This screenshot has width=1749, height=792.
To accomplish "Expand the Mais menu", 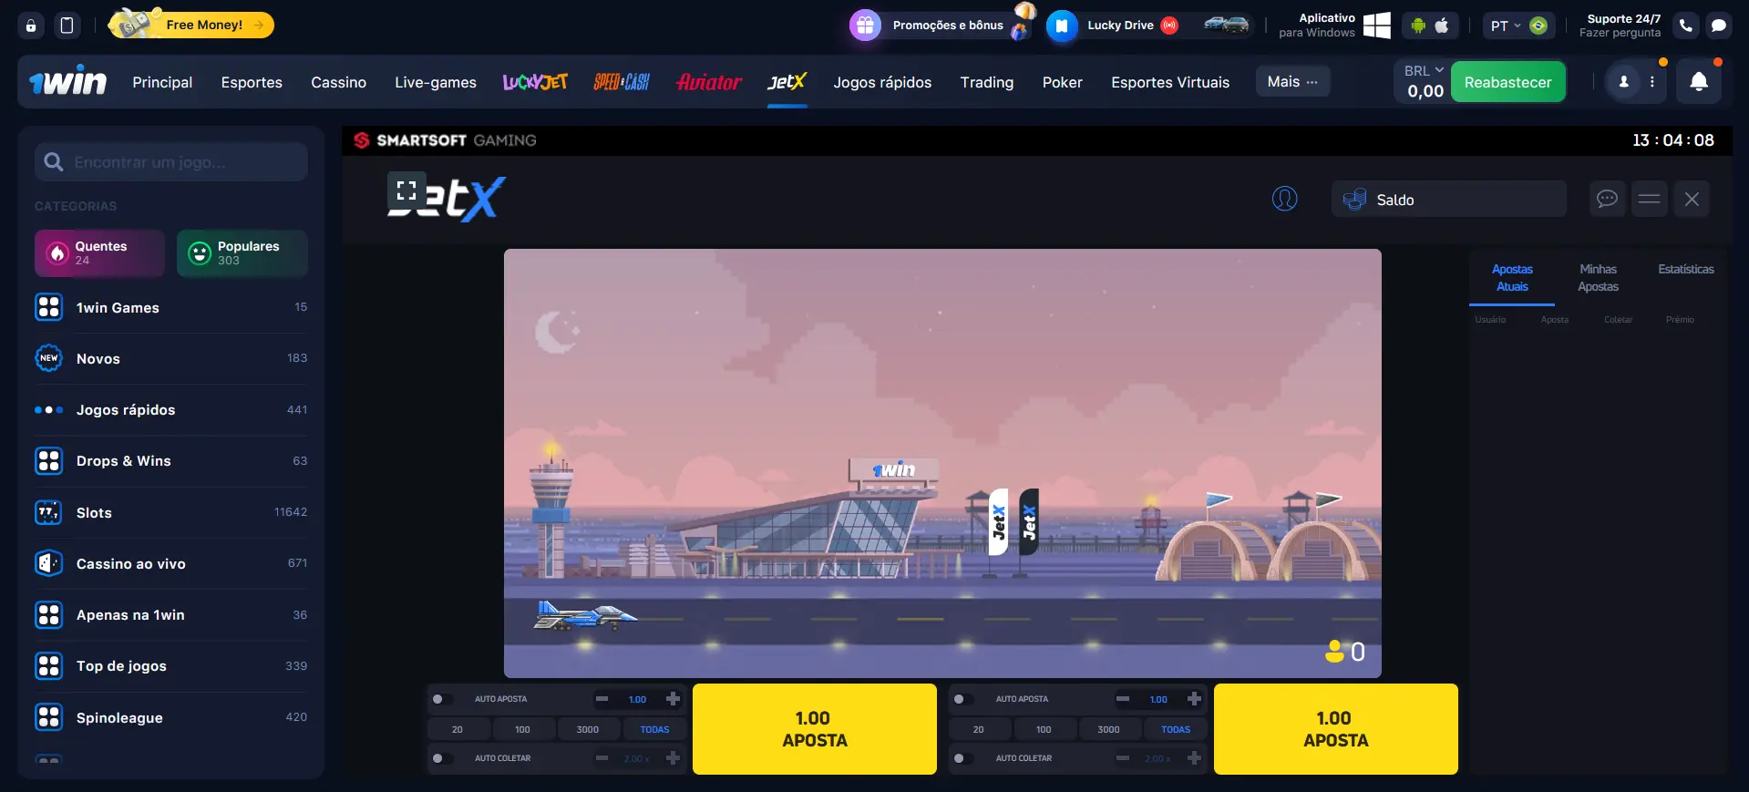I will coord(1291,82).
